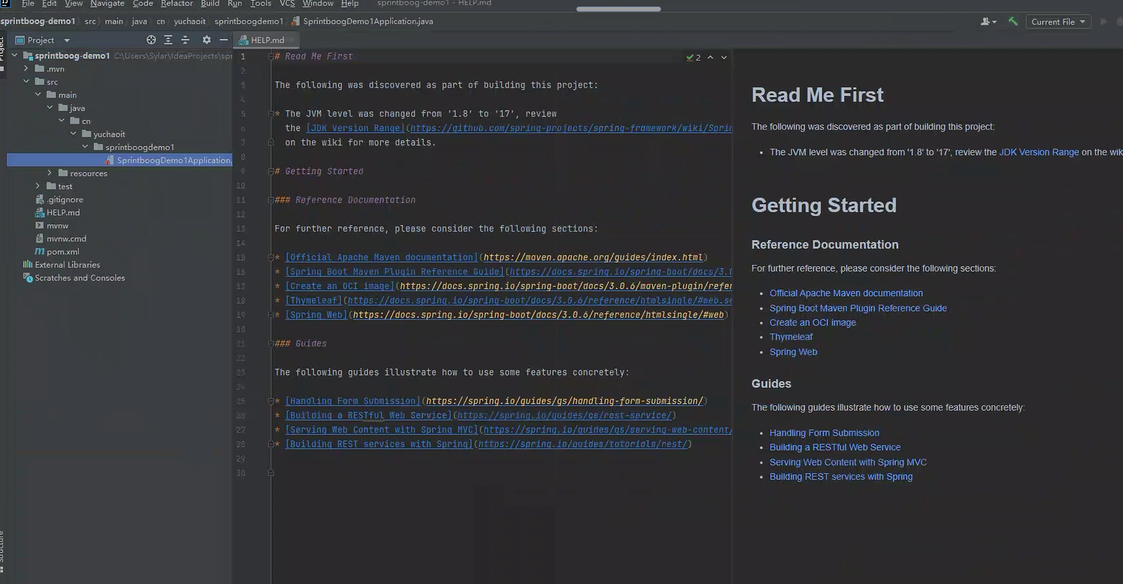Viewport: 1123px width, 584px height.
Task: Go to the previous highlighted problem arrow
Action: 710,57
